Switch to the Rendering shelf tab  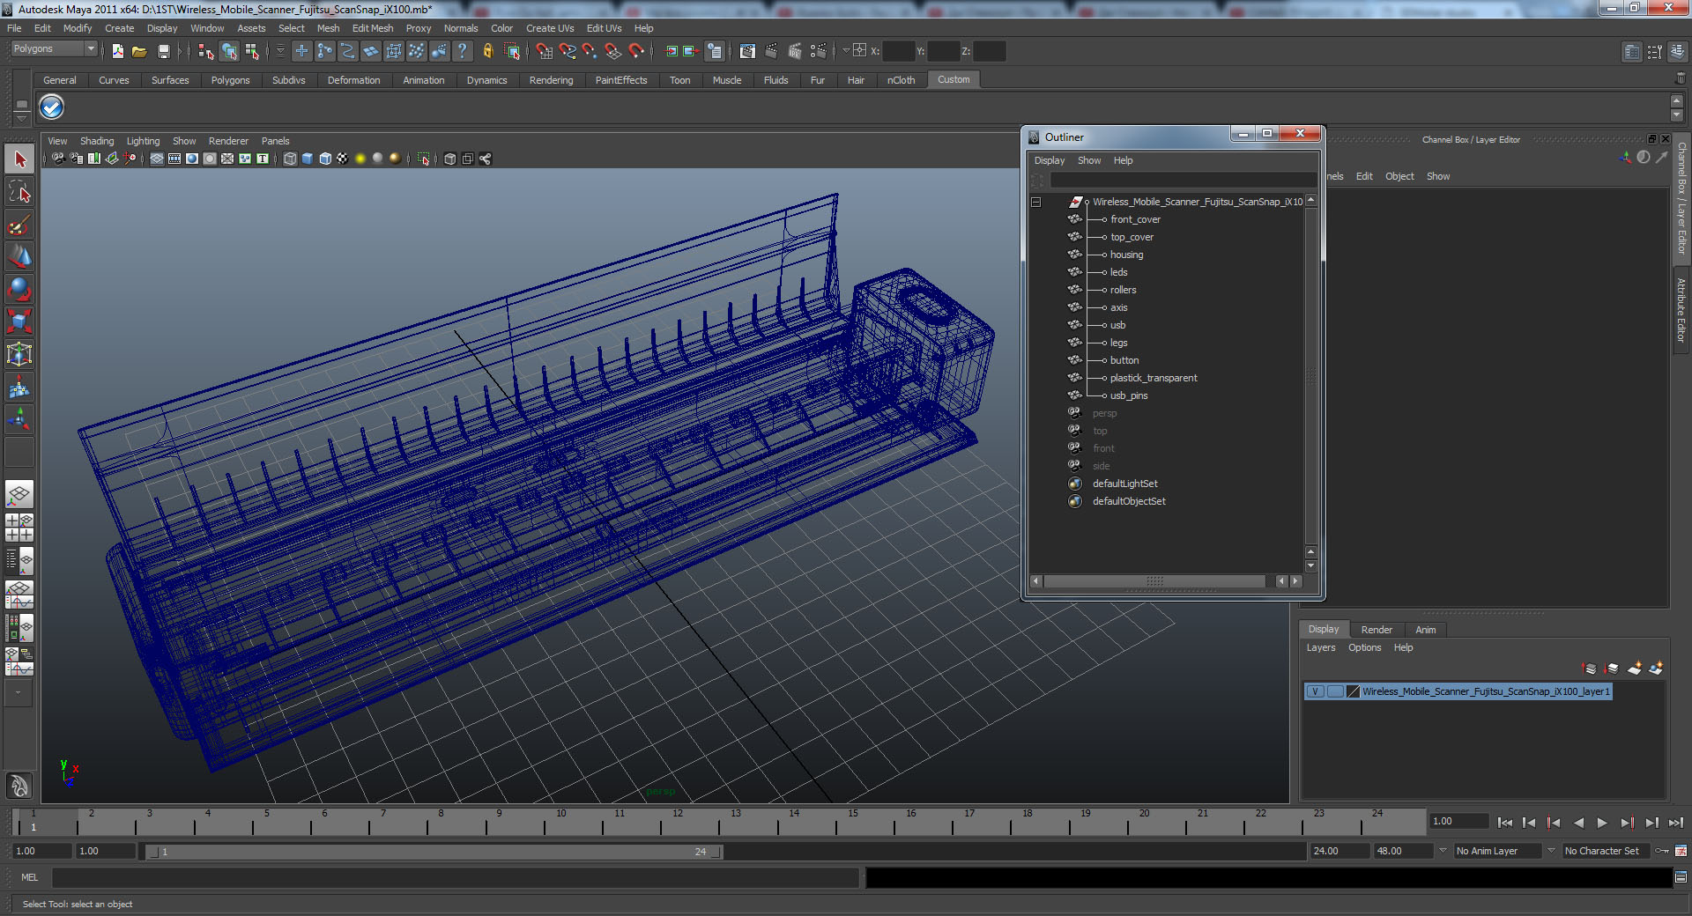coord(551,80)
